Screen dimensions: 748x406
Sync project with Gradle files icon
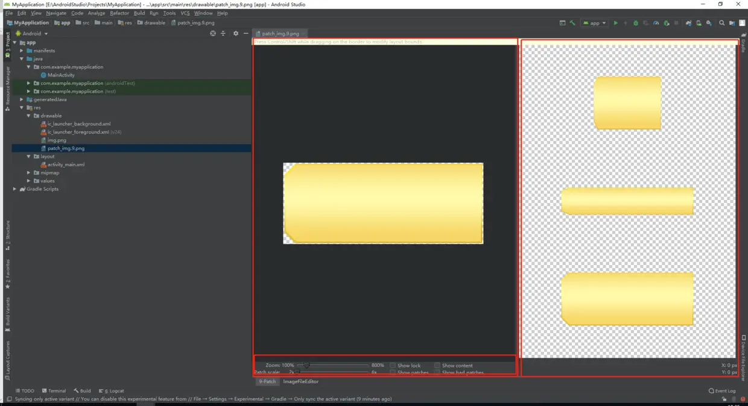point(689,23)
